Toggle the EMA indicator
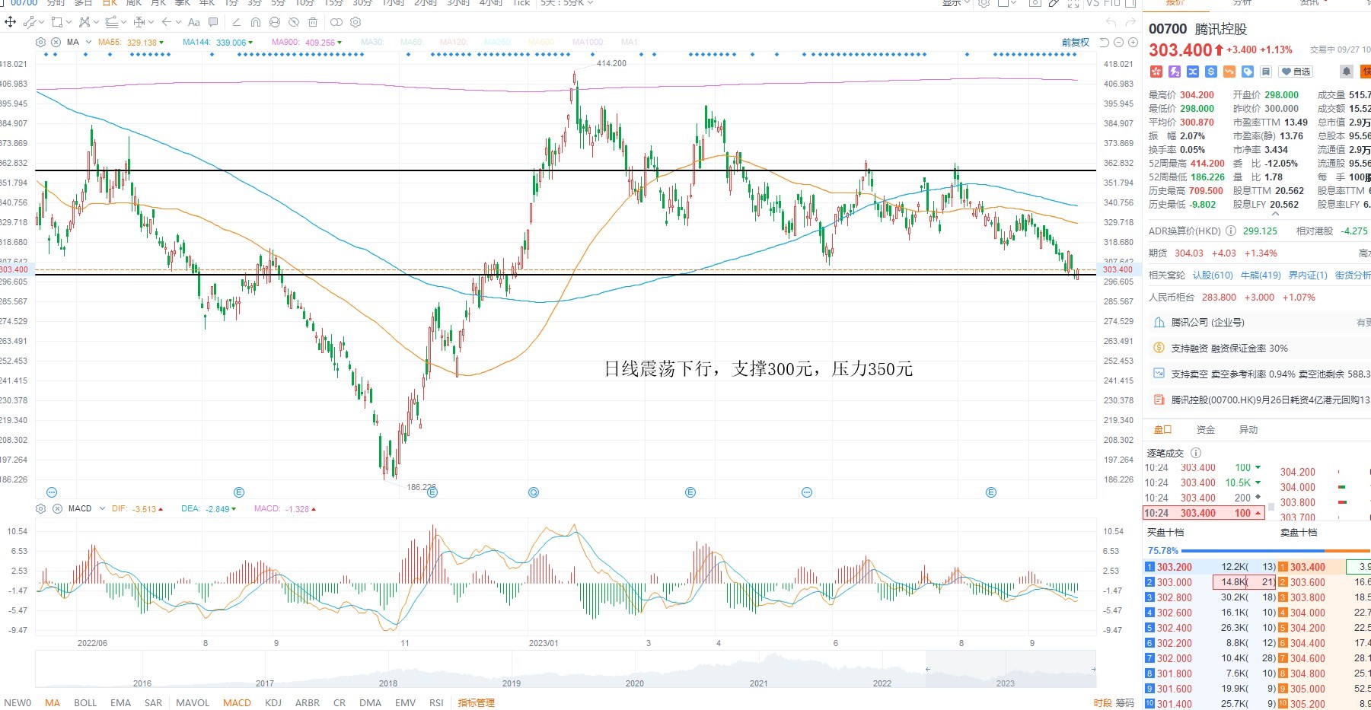This screenshot has height=710, width=1371. pos(120,702)
